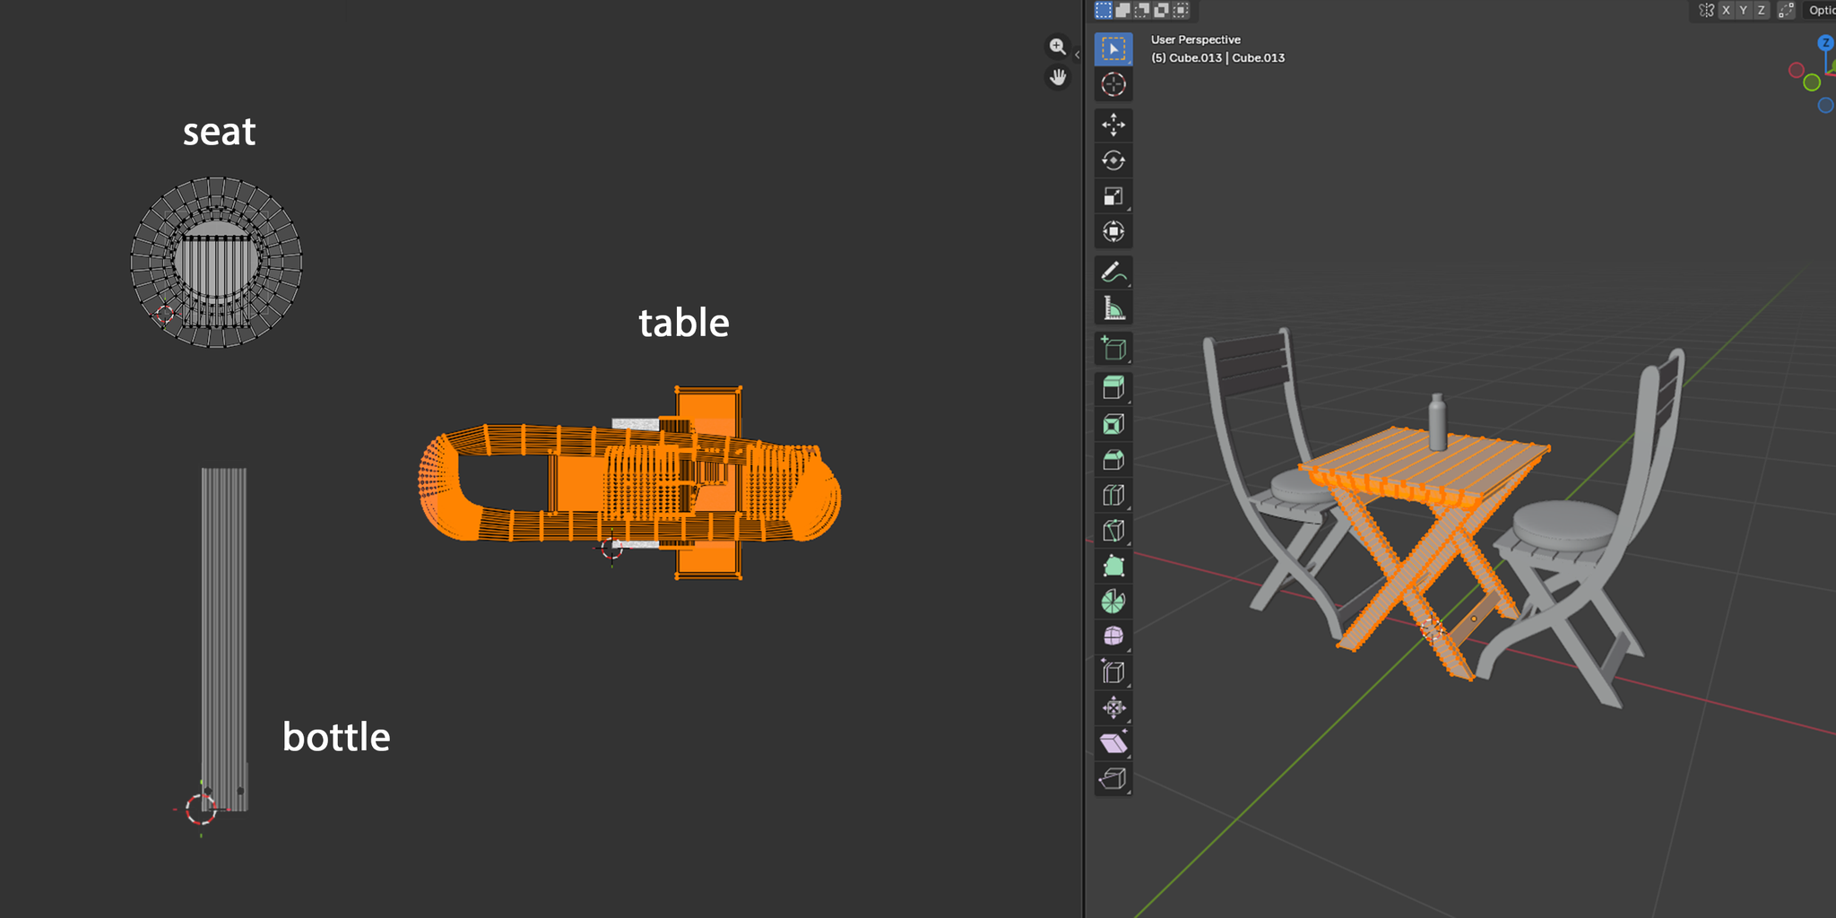Set selection mode to invert

pyautogui.click(x=1162, y=10)
